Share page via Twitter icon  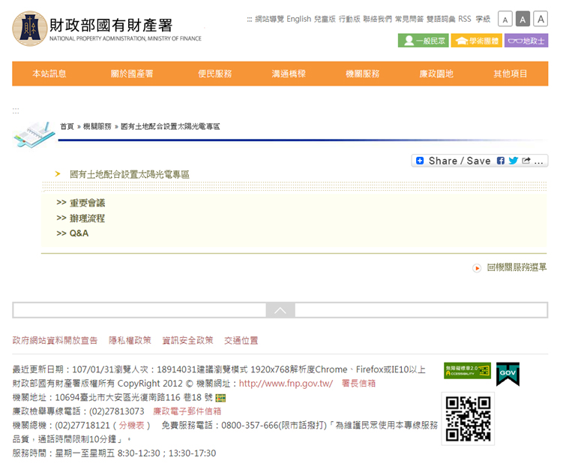[513, 161]
